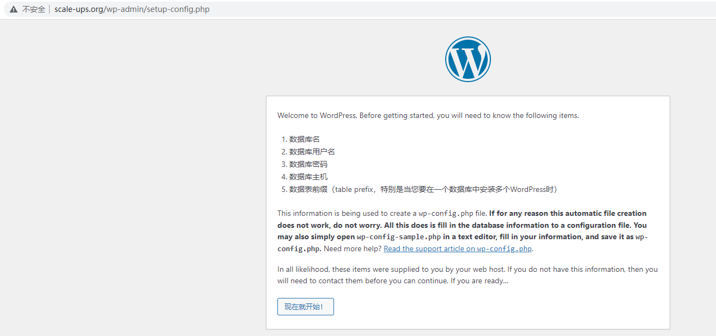Click the 数据库密码 list item
This screenshot has width=716, height=336.
[308, 164]
